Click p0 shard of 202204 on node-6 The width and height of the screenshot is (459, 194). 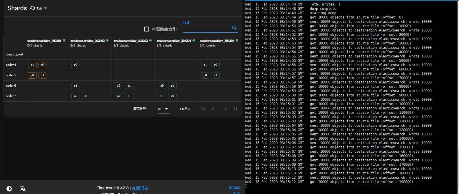point(162,86)
